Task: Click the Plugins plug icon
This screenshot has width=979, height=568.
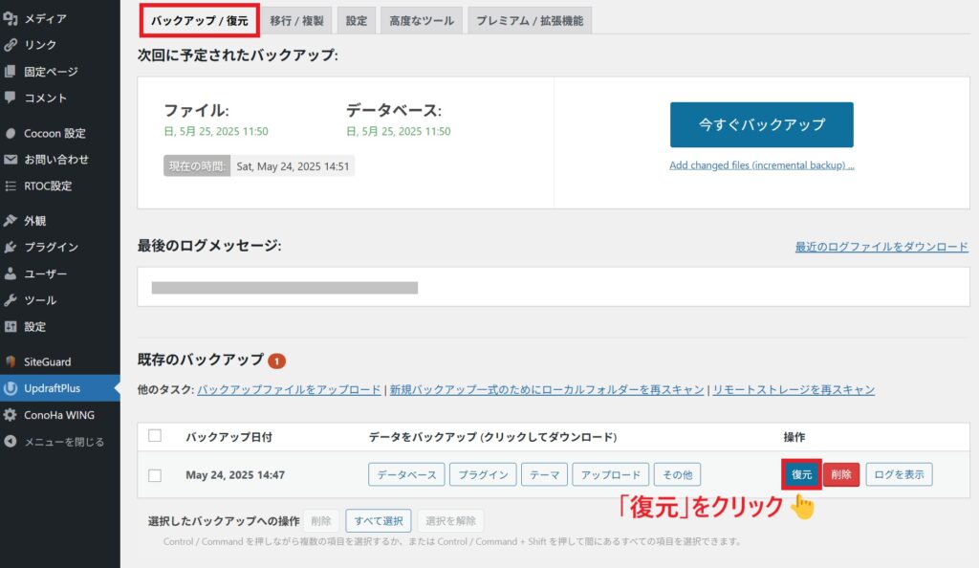Action: (11, 248)
